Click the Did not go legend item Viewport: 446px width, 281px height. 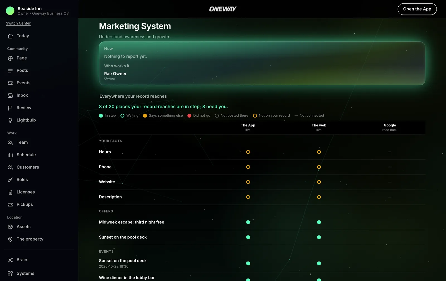199,116
